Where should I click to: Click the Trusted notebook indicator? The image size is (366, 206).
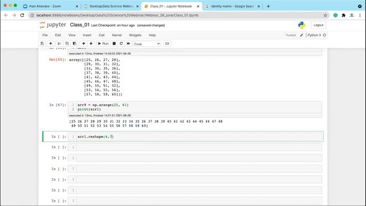pyautogui.click(x=291, y=35)
